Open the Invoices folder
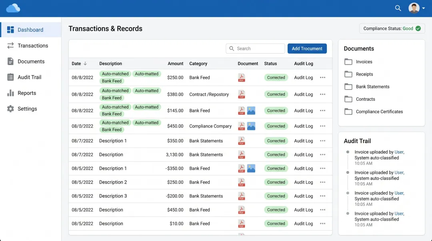432x241 pixels. point(358,62)
